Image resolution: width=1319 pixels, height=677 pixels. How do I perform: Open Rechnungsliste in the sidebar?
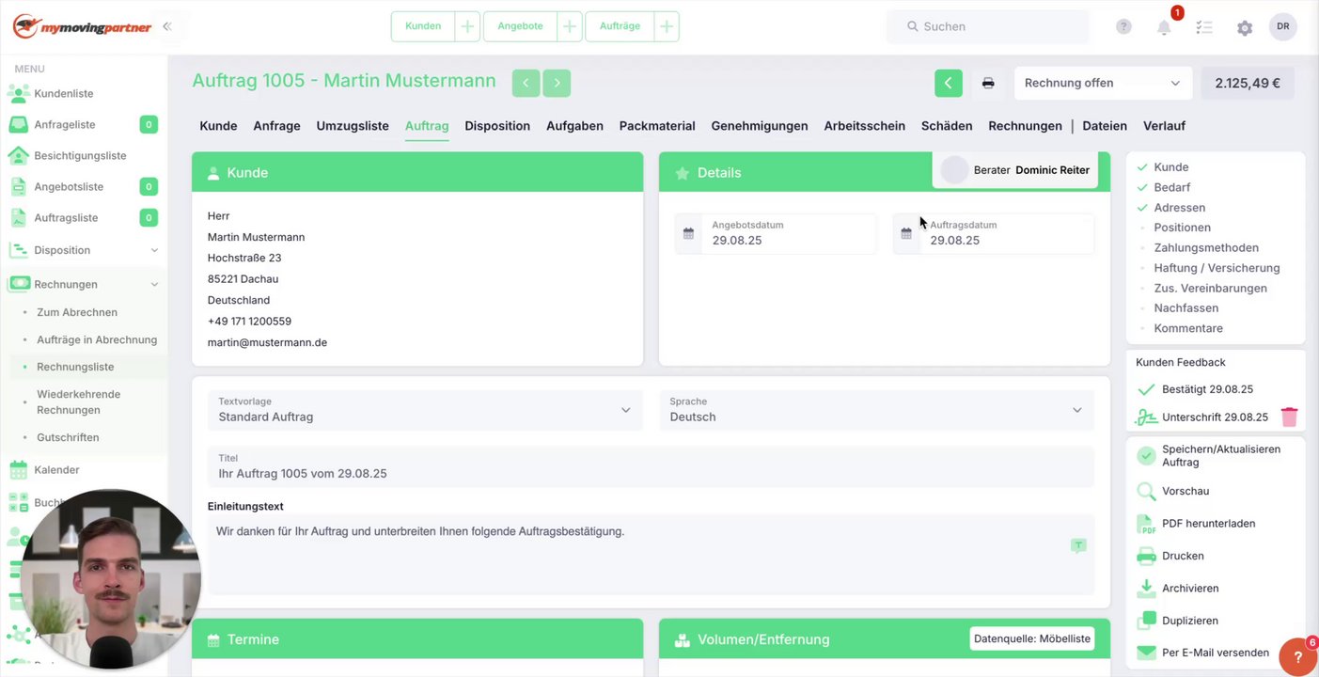click(75, 367)
